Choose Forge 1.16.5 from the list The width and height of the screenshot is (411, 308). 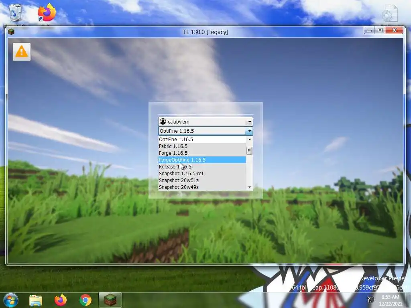202,153
